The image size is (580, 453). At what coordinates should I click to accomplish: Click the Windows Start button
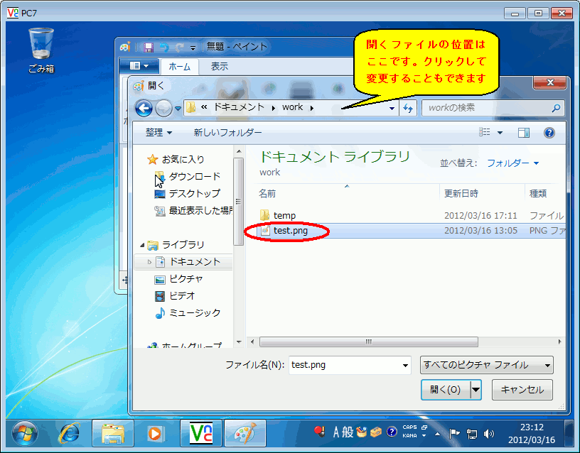pyautogui.click(x=25, y=432)
